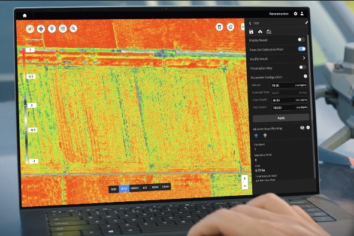Expand the Modify Result chevron
This screenshot has width=354, height=236.
click(x=304, y=58)
